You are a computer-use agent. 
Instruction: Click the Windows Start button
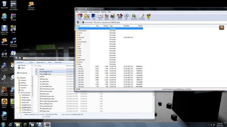pyautogui.click(x=3, y=125)
